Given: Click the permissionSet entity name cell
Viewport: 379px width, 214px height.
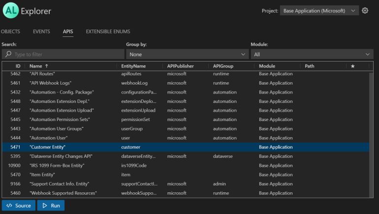Looking at the screenshot, I should tap(135, 120).
